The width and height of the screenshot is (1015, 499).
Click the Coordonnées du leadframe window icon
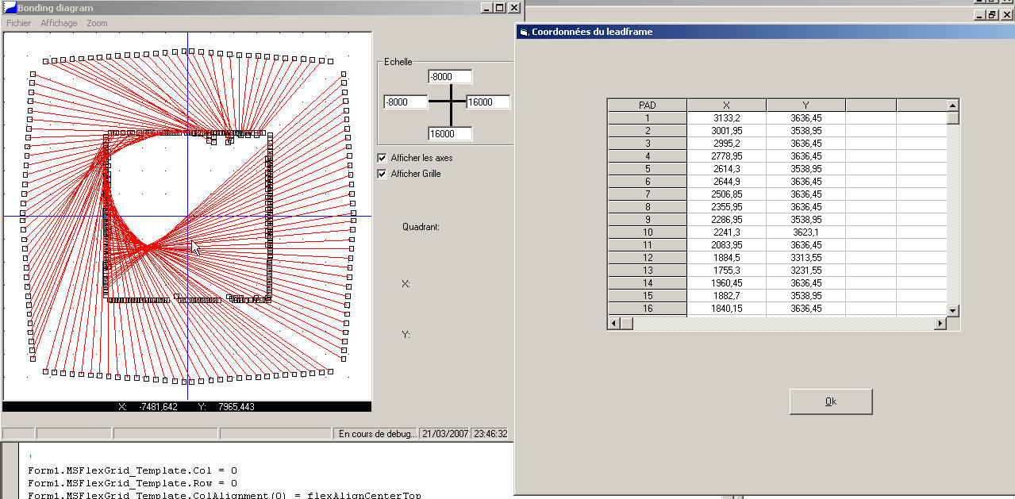tap(523, 32)
